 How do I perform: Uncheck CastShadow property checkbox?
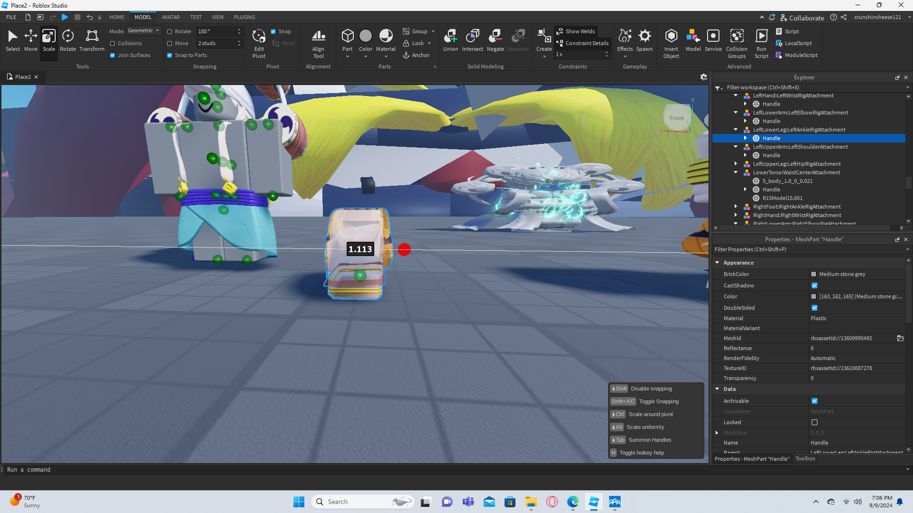pyautogui.click(x=815, y=285)
